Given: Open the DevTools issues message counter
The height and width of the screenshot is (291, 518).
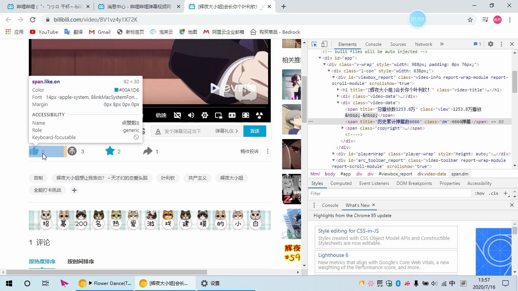Looking at the screenshot, I should click(477, 44).
